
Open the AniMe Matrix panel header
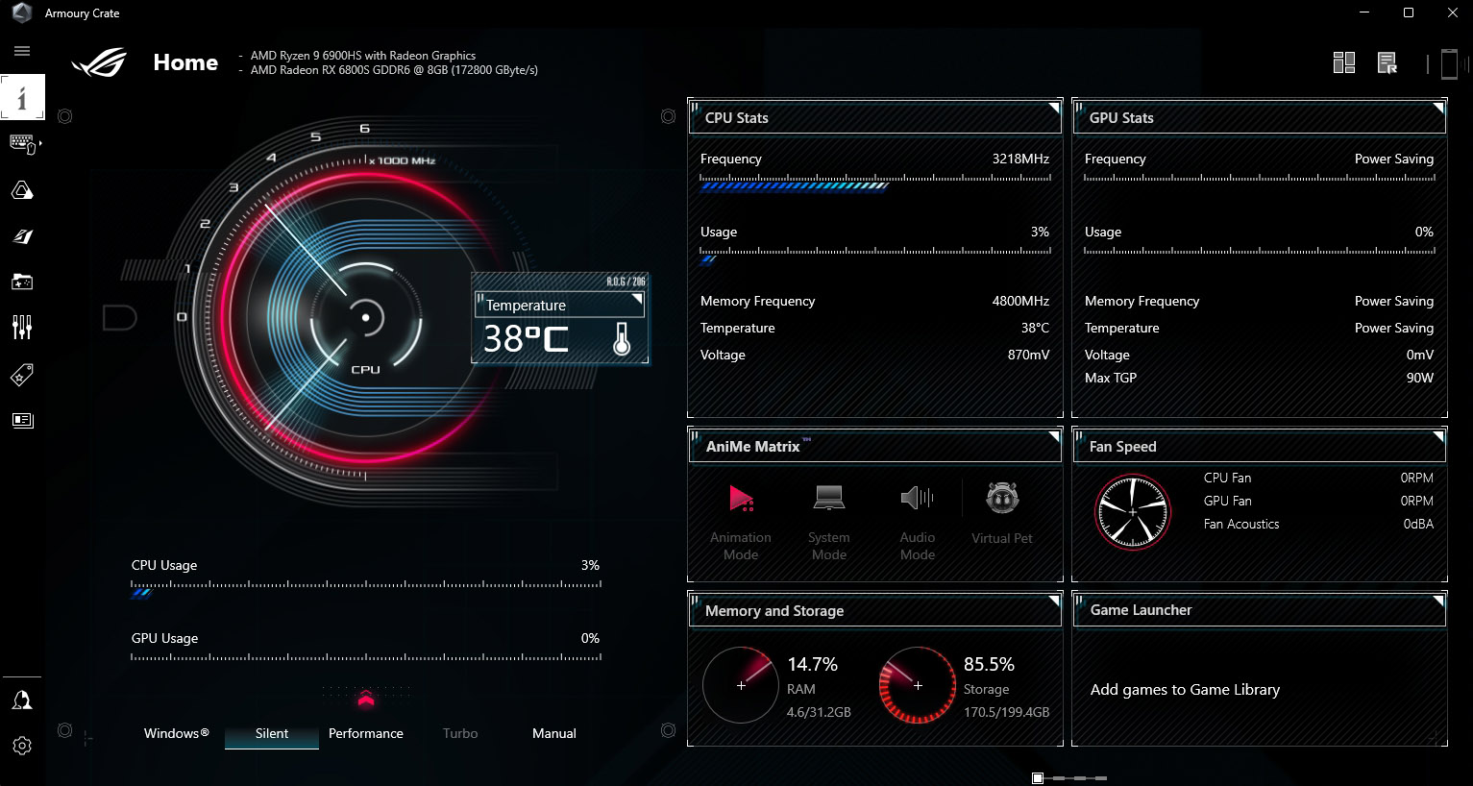875,446
